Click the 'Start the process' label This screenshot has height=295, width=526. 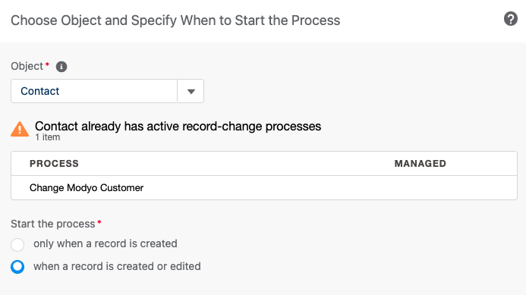53,224
